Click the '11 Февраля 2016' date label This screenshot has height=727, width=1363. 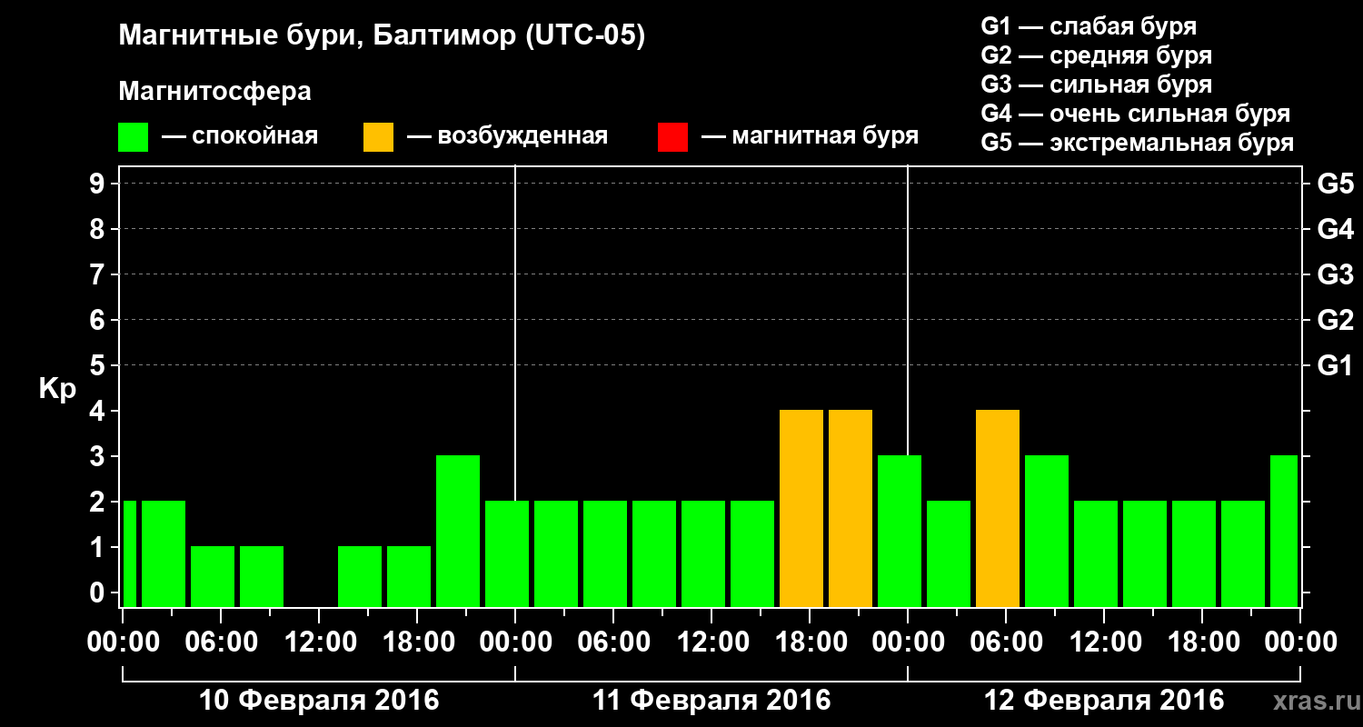coord(711,701)
